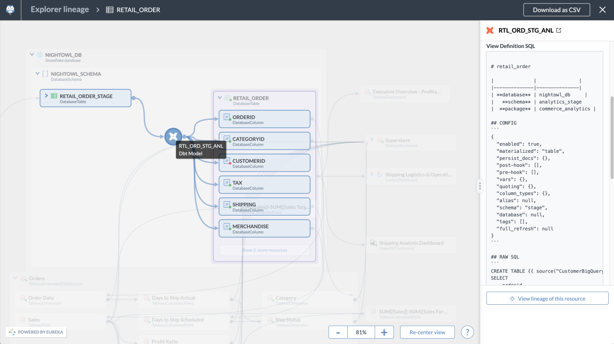
Task: Click the workbook icon of Superstore
Action: (x=379, y=140)
